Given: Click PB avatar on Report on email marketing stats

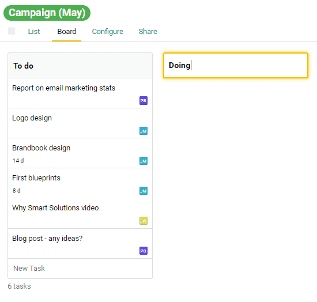Looking at the screenshot, I should pos(144,100).
